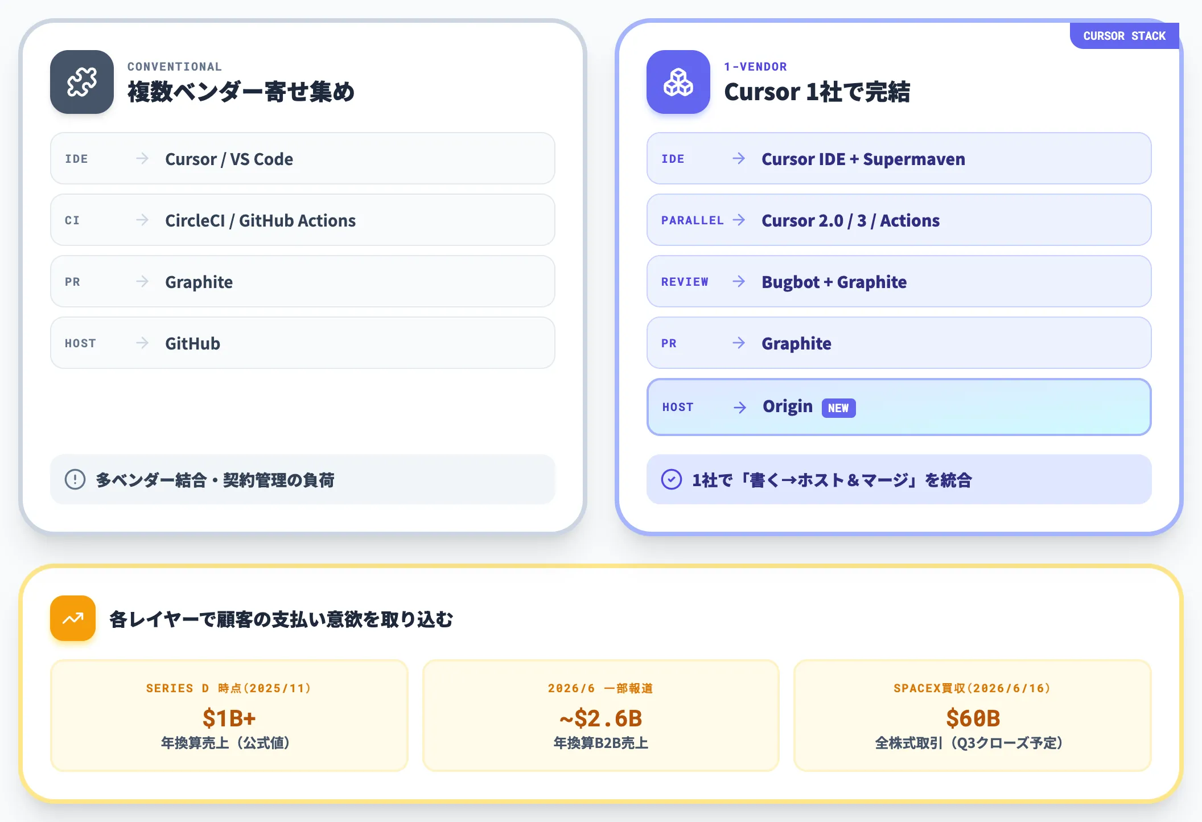Select the Bugbot + Graphite entry
1202x822 pixels.
click(x=899, y=281)
